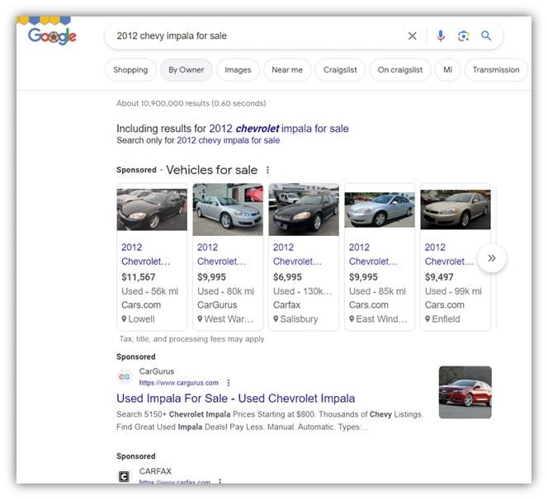Select the By Owner filter chip
The width and height of the screenshot is (548, 500).
(x=186, y=70)
